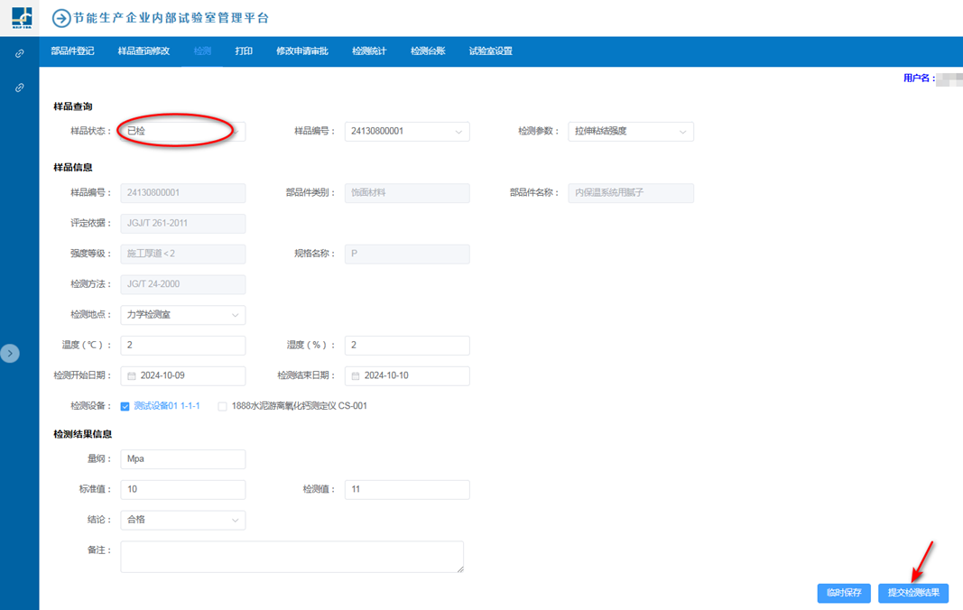Click the 临时保存 button
Viewport: 963px width, 610px height.
[x=844, y=593]
